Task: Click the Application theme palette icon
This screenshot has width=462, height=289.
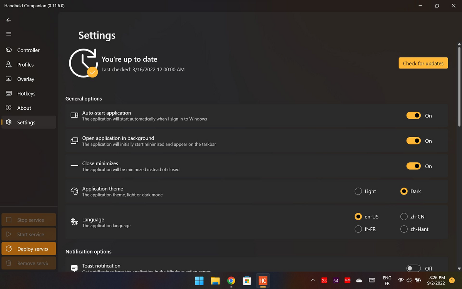Action: tap(74, 192)
